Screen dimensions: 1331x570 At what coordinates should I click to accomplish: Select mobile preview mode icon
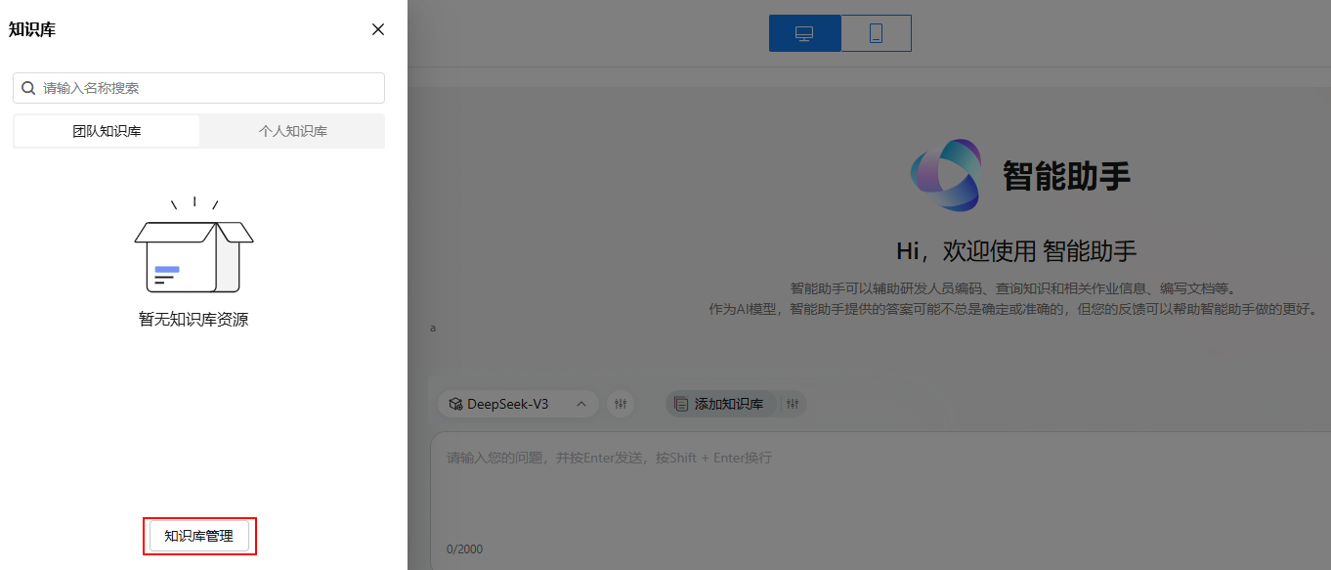(x=876, y=33)
